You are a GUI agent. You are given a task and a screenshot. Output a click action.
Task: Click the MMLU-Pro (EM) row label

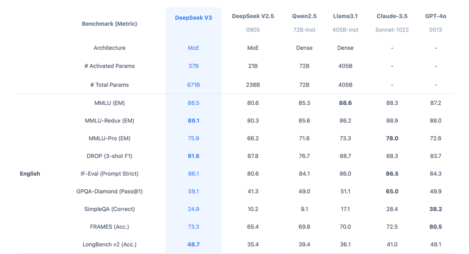pyautogui.click(x=109, y=139)
